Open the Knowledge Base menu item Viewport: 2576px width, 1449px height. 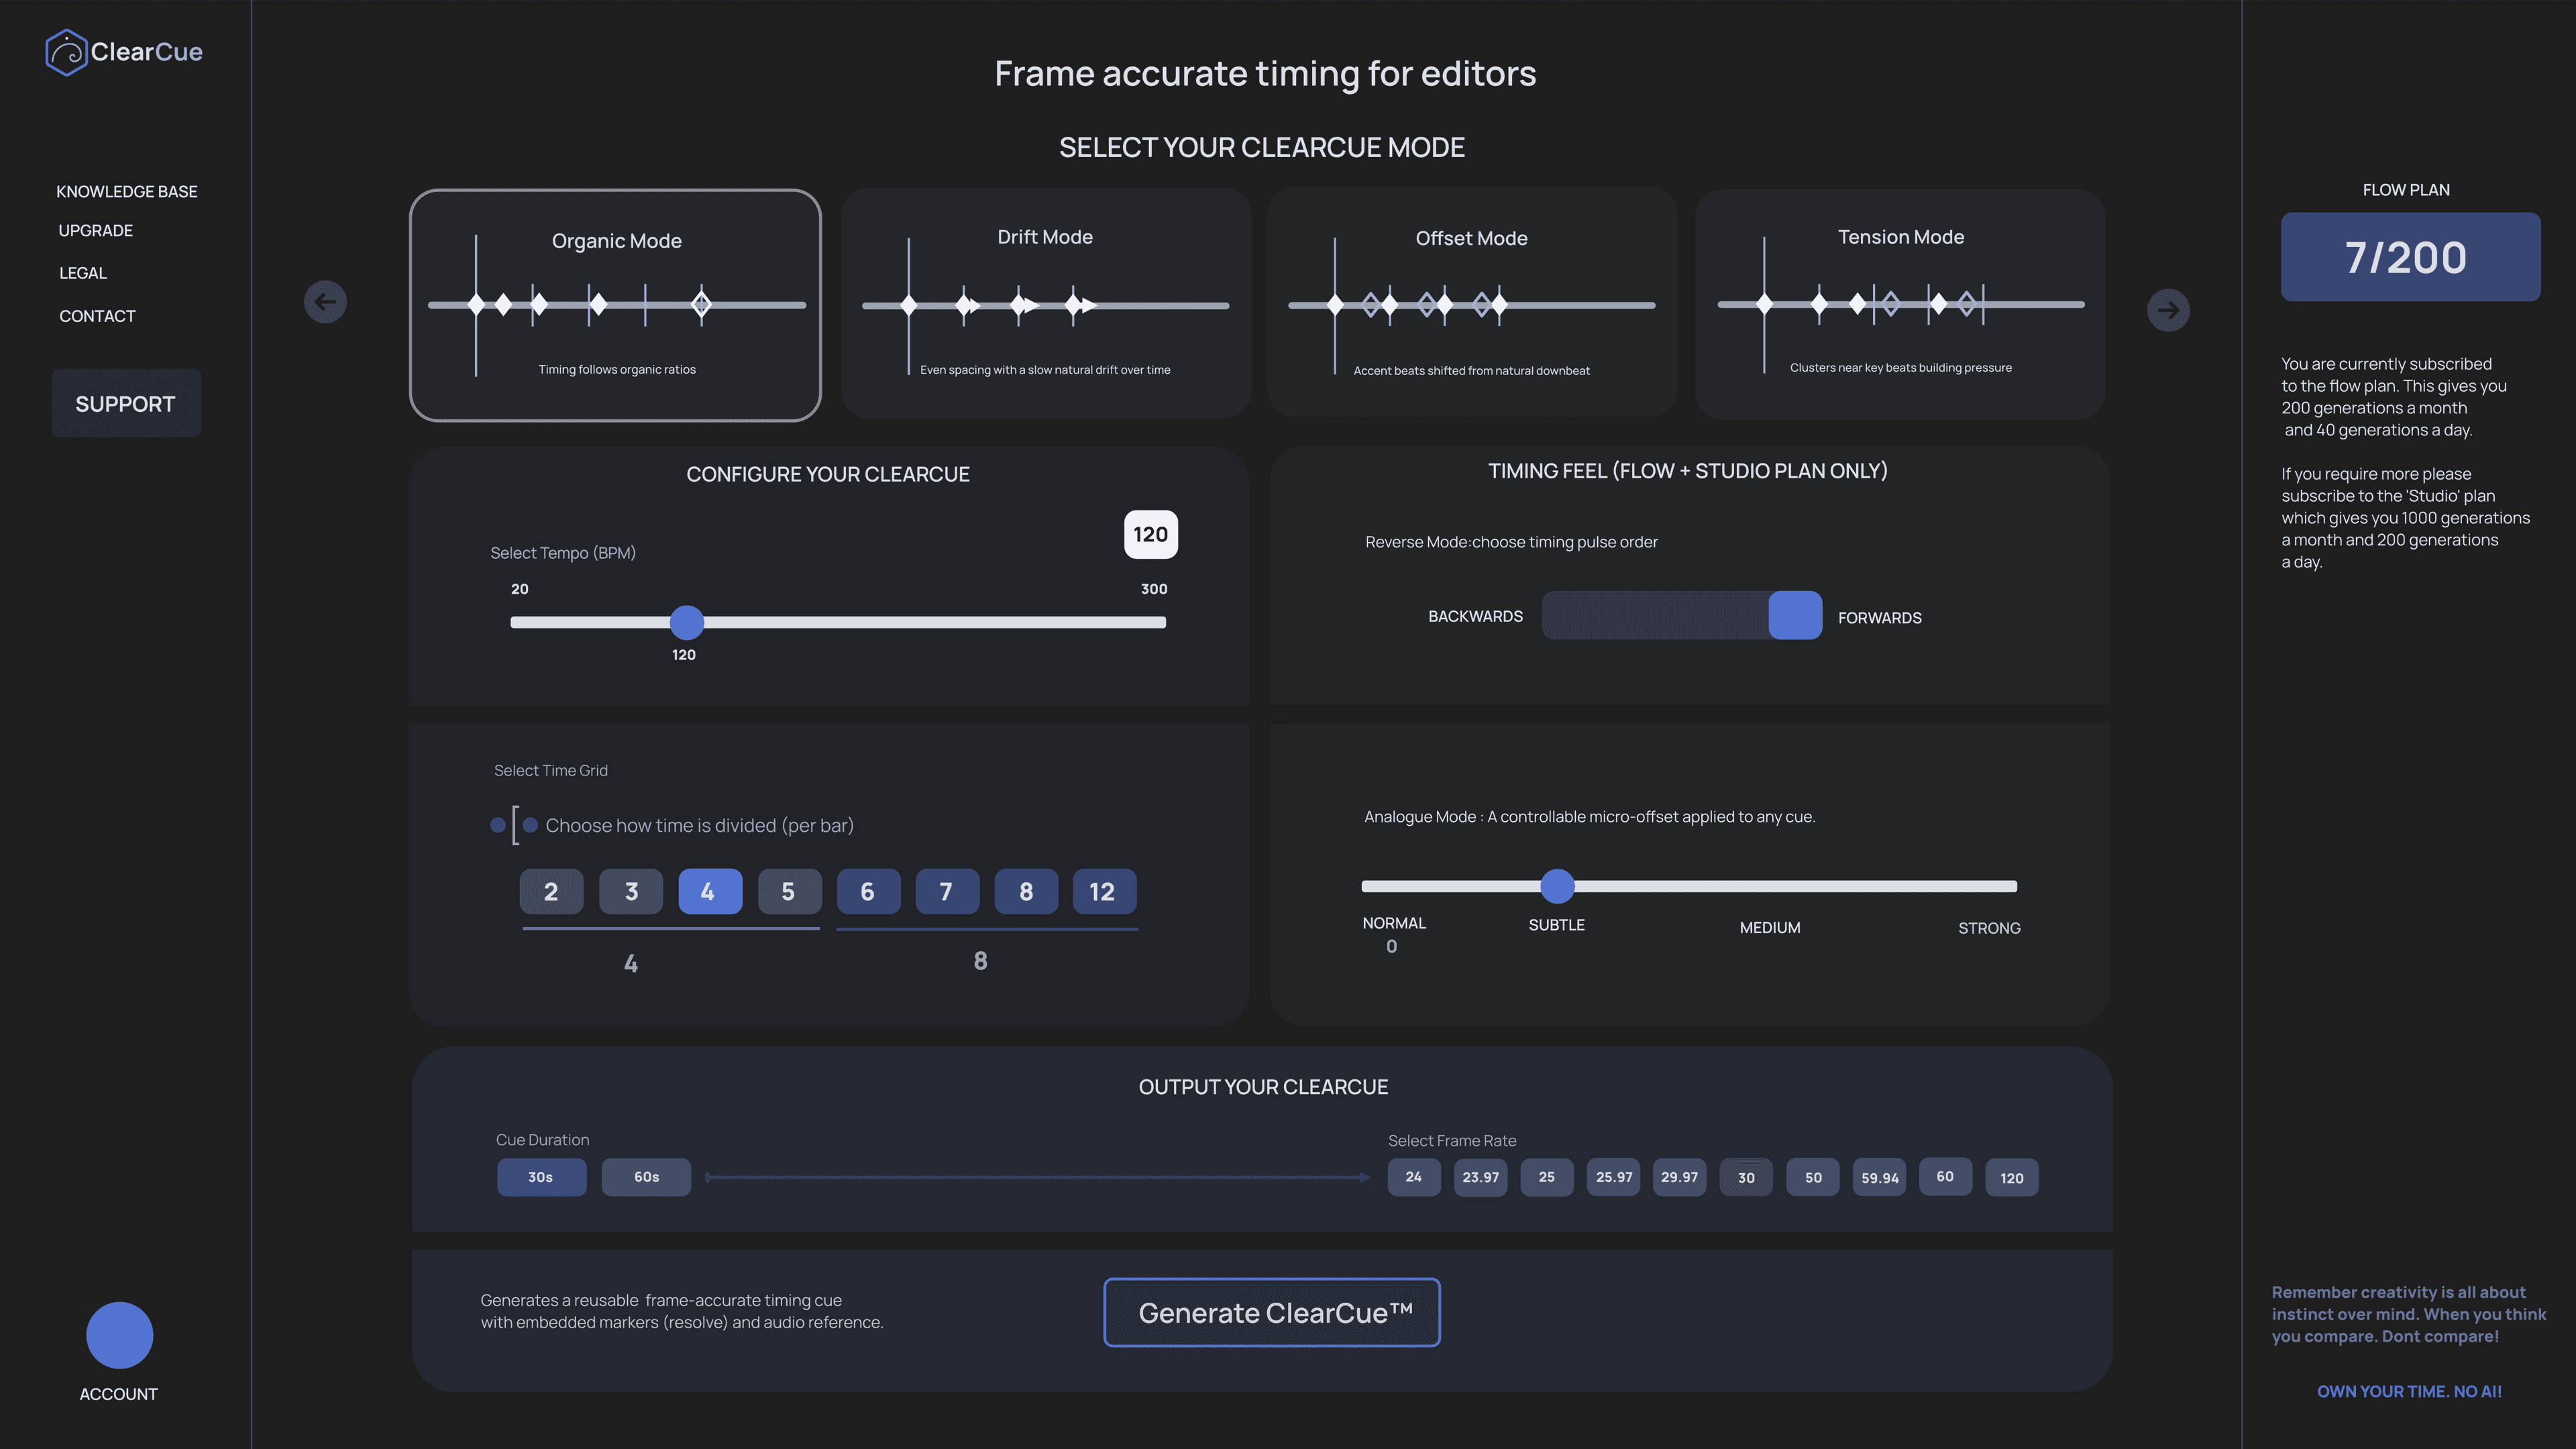click(x=127, y=191)
